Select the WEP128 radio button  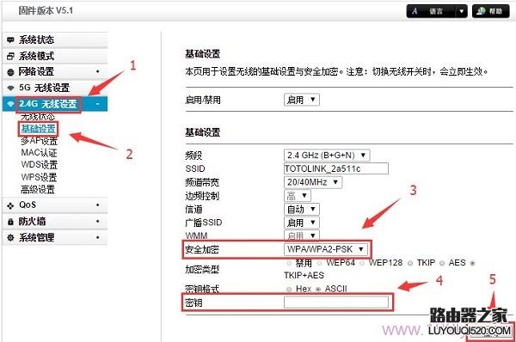[362, 263]
